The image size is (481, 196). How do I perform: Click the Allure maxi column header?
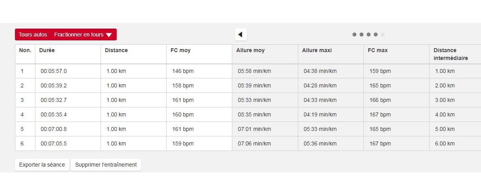(x=317, y=50)
